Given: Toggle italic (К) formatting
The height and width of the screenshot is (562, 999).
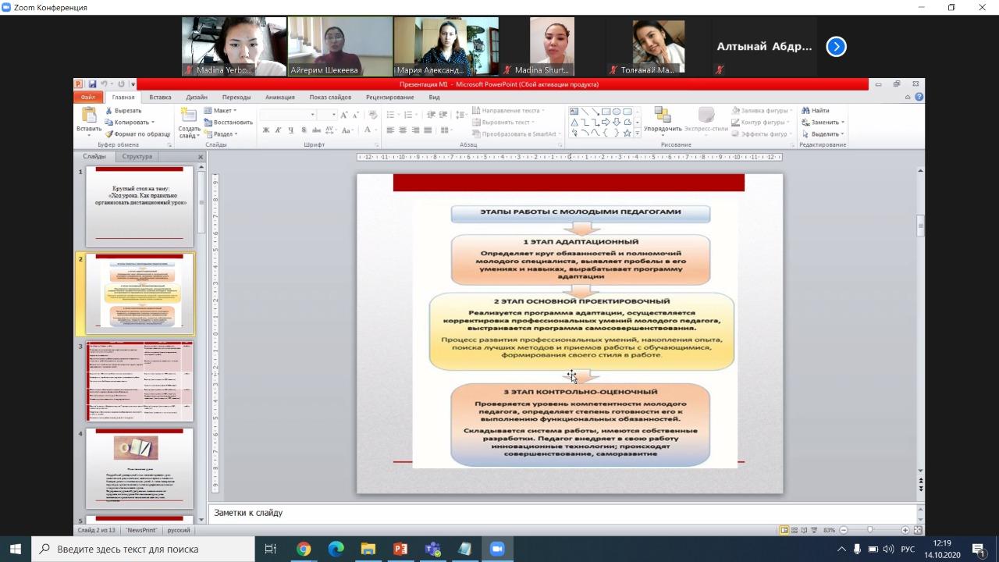Looking at the screenshot, I should pos(277,130).
